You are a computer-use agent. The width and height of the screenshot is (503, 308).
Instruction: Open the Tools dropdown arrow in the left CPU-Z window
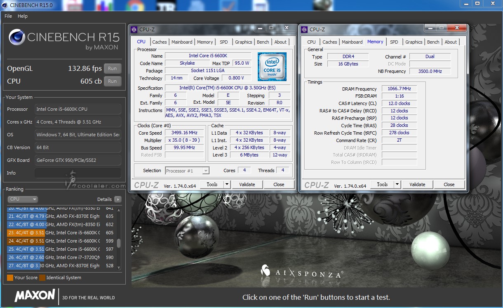point(227,184)
